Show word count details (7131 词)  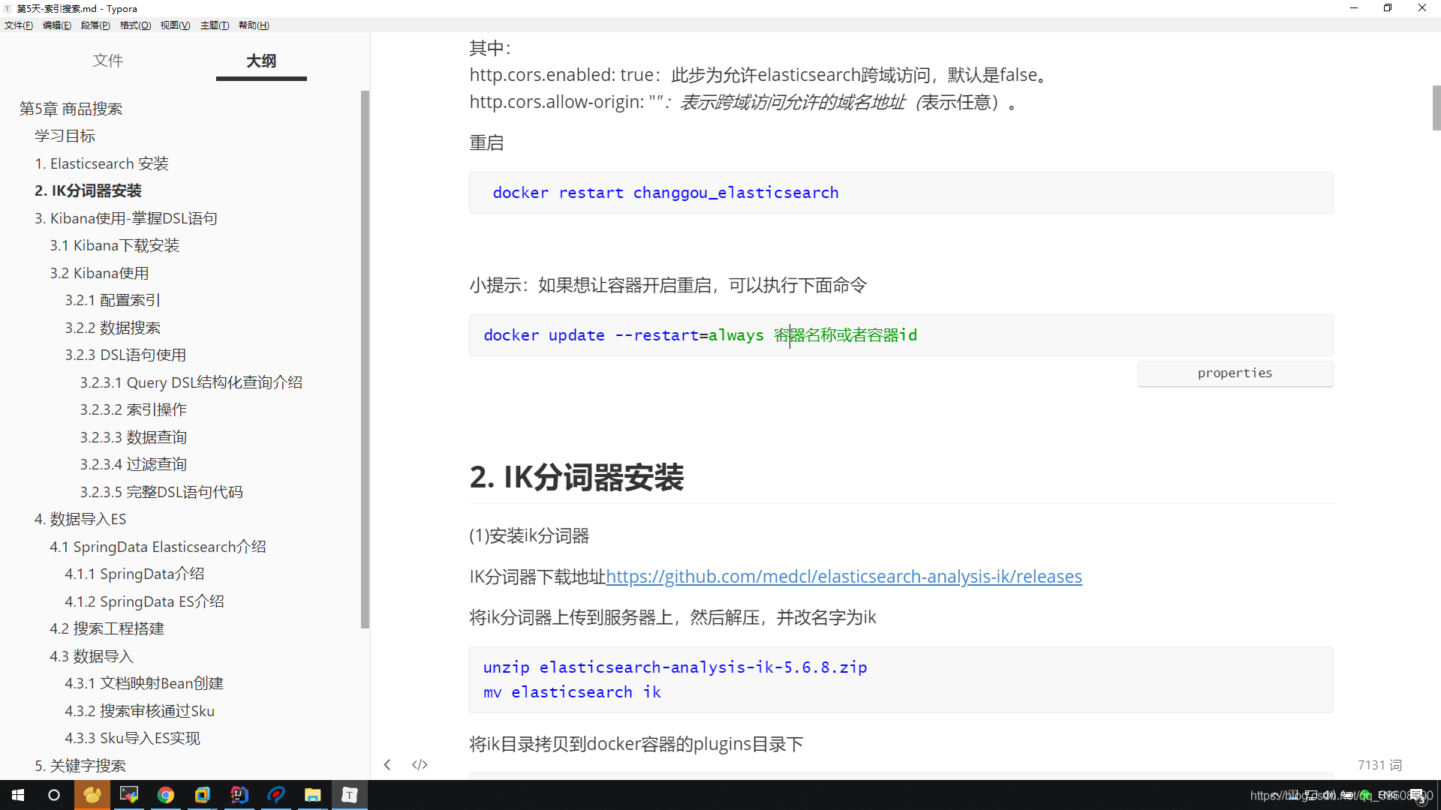1379,765
